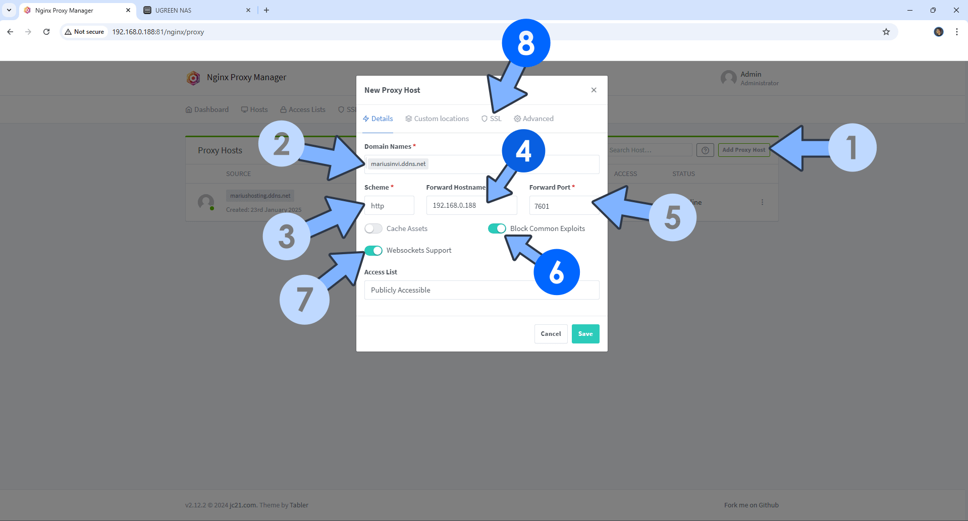This screenshot has height=521, width=968.
Task: Go to the Advanced tab
Action: pyautogui.click(x=533, y=119)
